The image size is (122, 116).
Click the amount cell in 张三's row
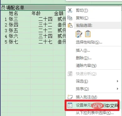(x=60, y=19)
